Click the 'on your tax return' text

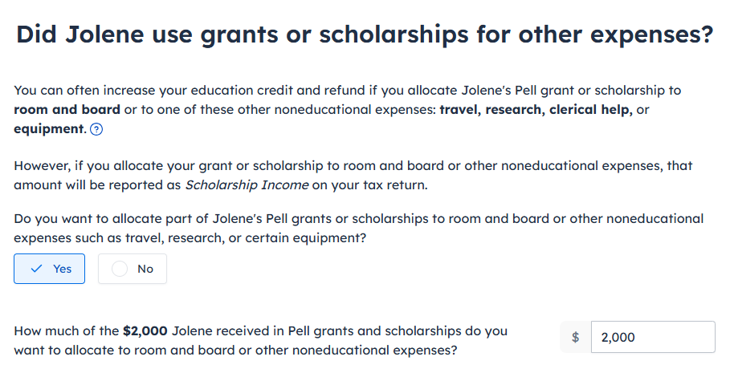[x=369, y=185]
